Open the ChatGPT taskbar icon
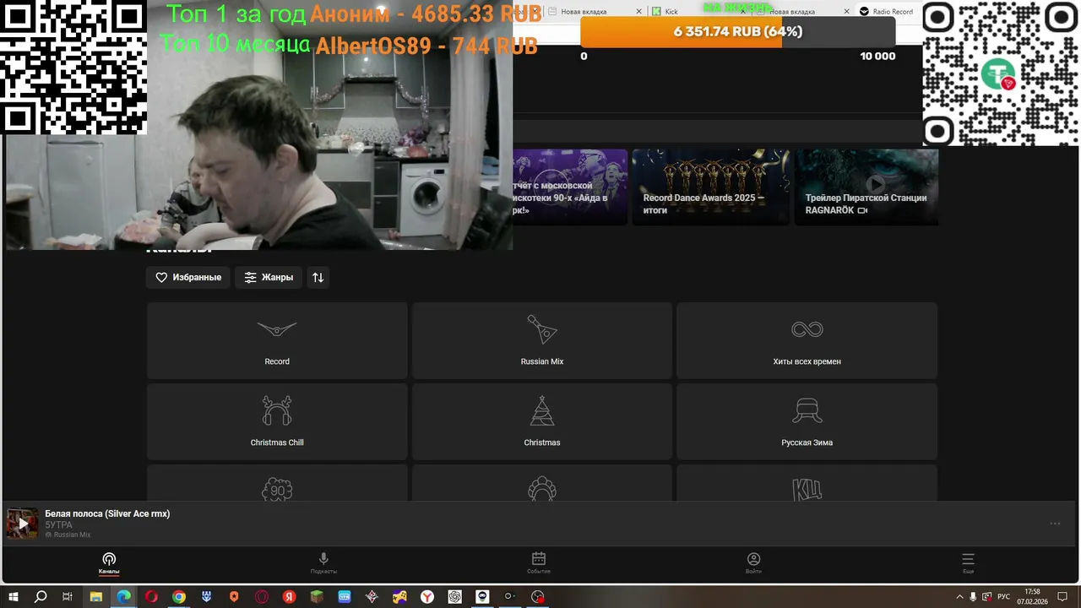The height and width of the screenshot is (608, 1081). 454,596
